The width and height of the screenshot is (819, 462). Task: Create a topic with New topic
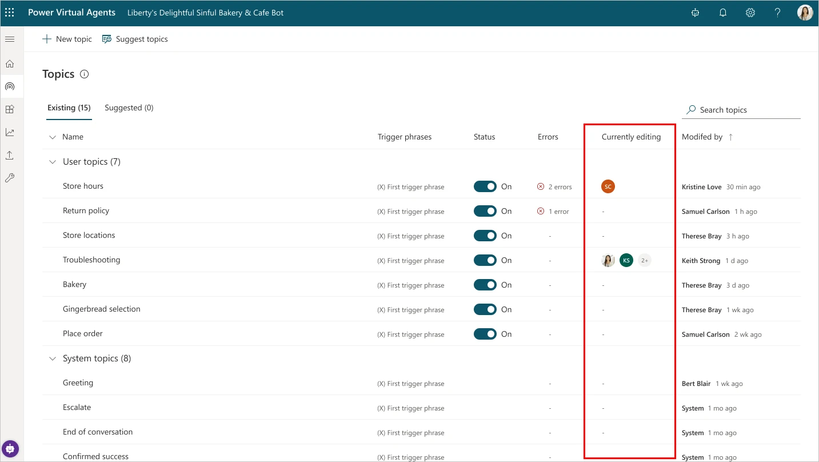coord(67,38)
